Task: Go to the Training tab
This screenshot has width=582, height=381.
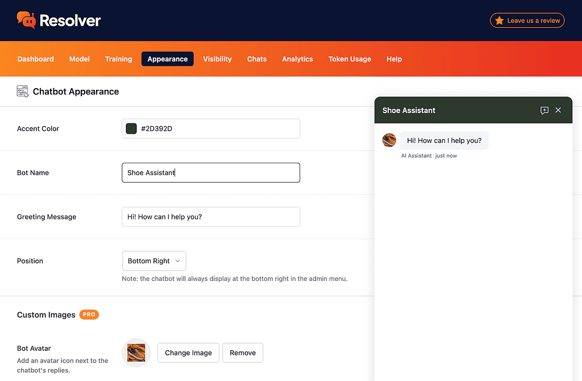Action: tap(118, 59)
